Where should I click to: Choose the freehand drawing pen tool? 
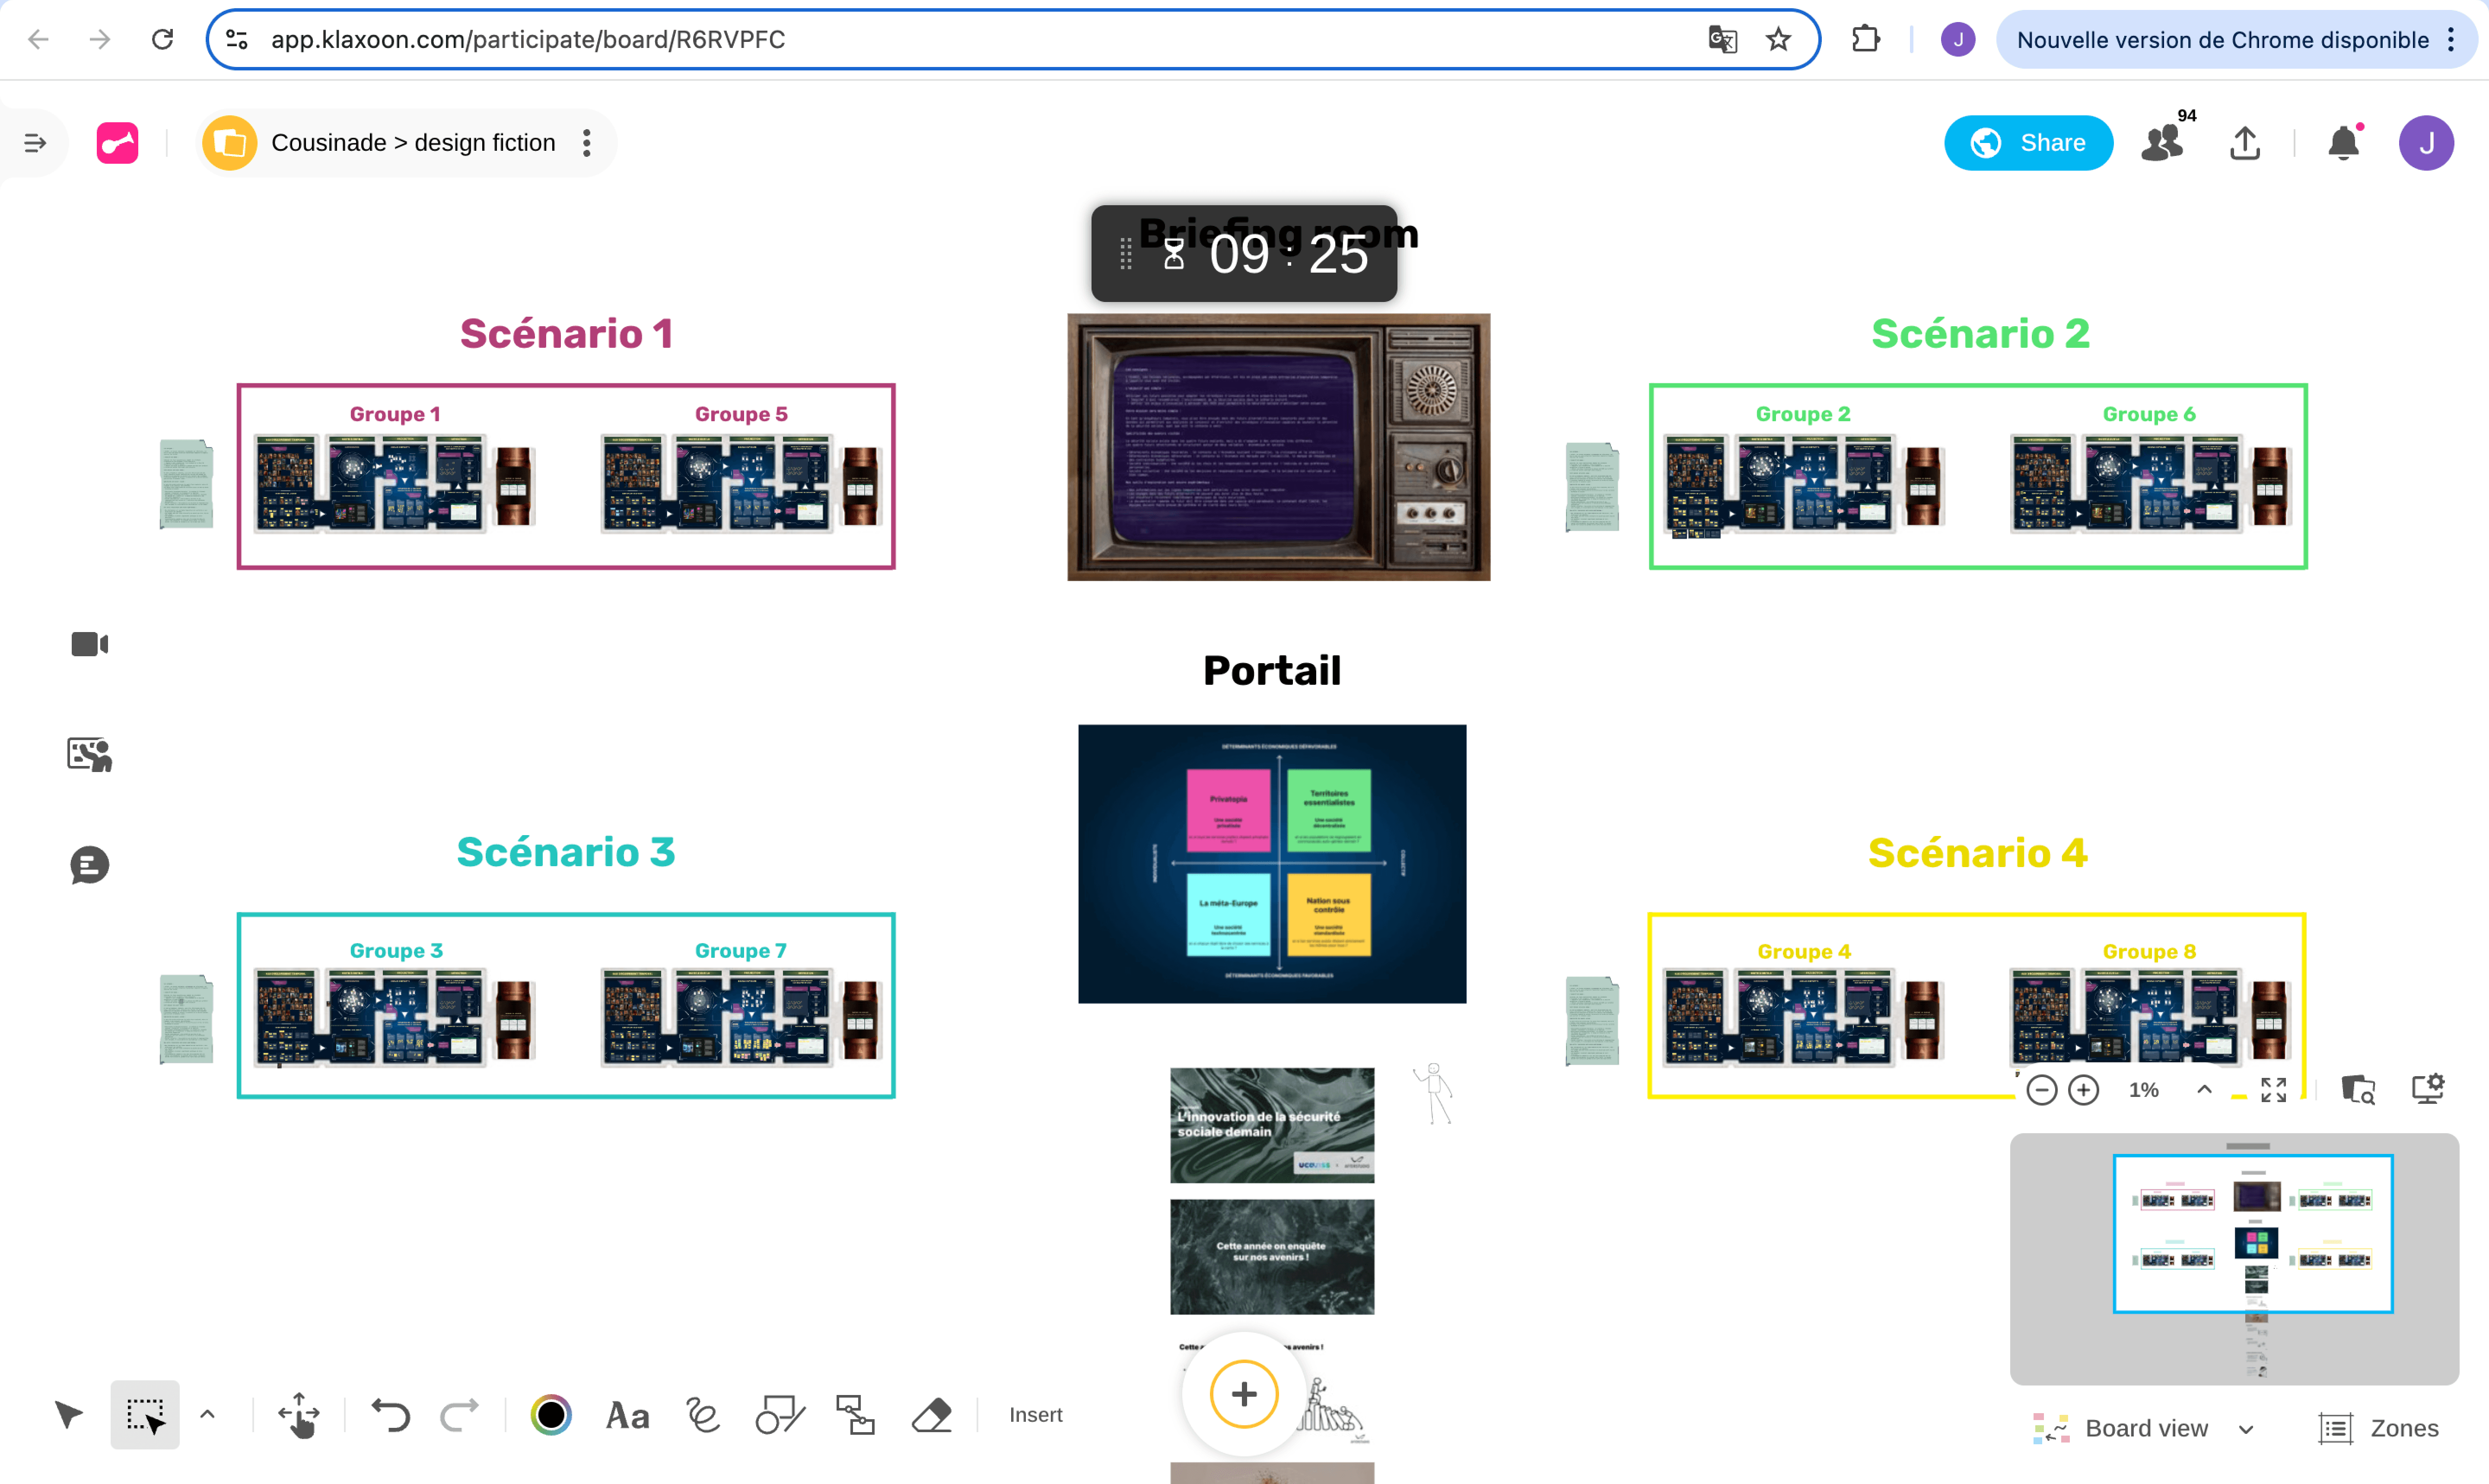point(703,1414)
